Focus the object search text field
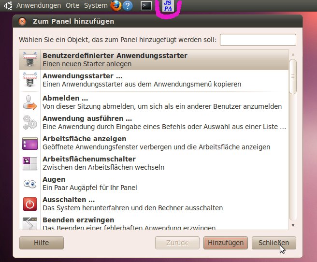The image size is (317, 262). coord(258,40)
